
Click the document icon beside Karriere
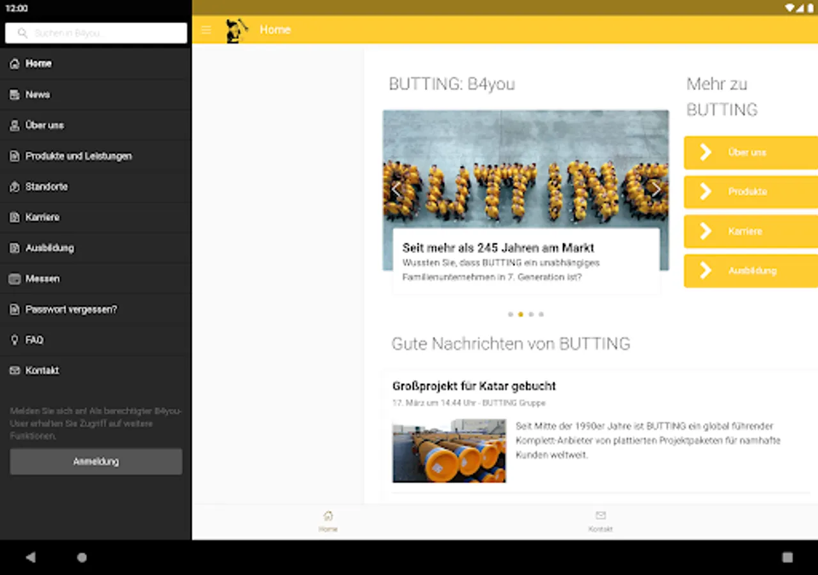(15, 217)
